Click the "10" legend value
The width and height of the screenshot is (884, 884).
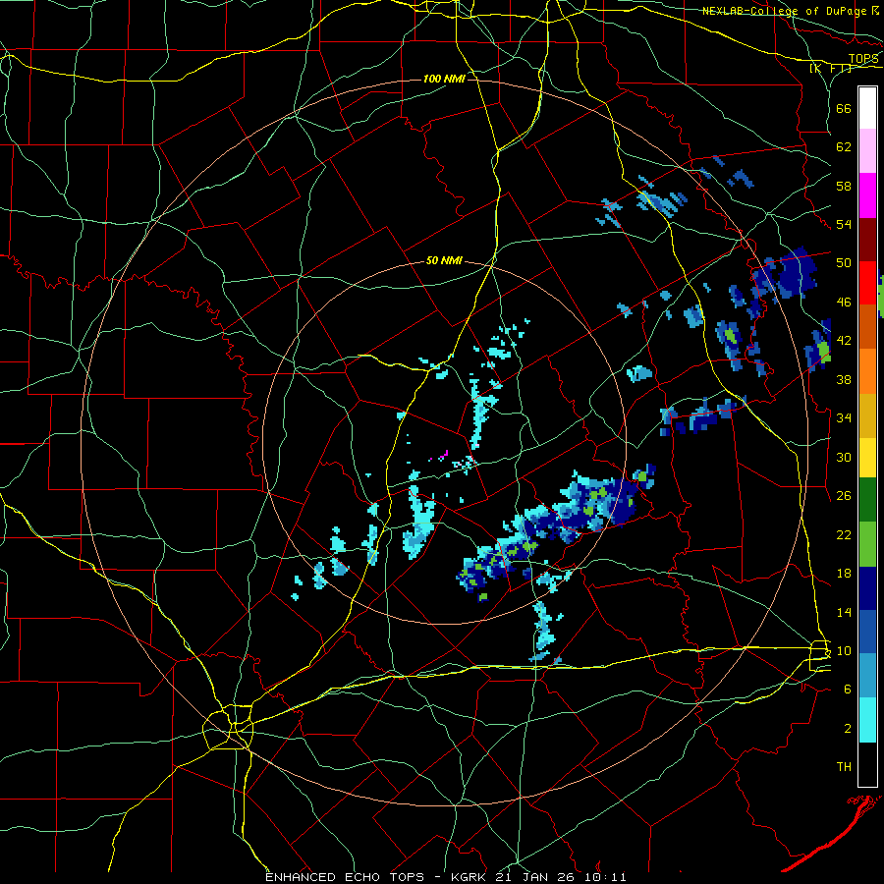pos(844,650)
